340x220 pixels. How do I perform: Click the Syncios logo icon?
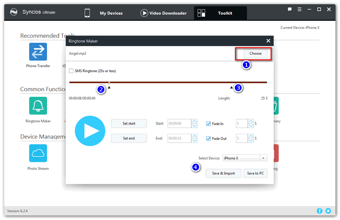tap(14, 12)
